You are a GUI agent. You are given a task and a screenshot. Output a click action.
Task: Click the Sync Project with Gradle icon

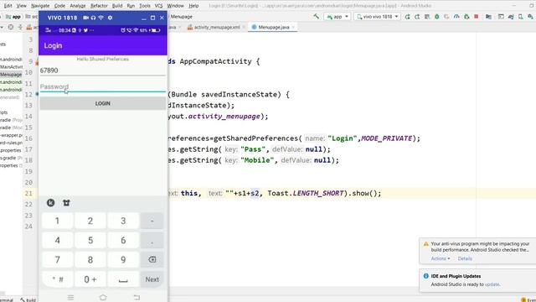(511, 17)
